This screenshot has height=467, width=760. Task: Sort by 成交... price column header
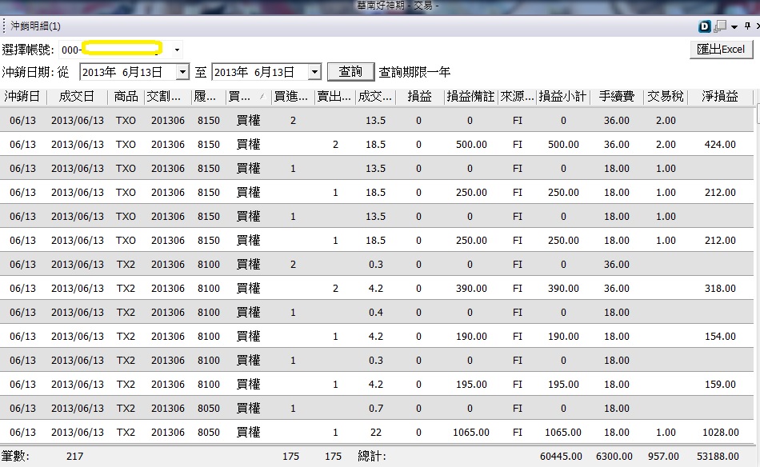[x=374, y=97]
